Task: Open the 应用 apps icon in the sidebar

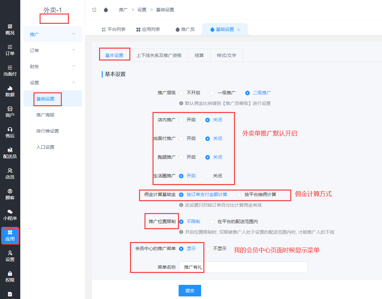Action: (10, 236)
